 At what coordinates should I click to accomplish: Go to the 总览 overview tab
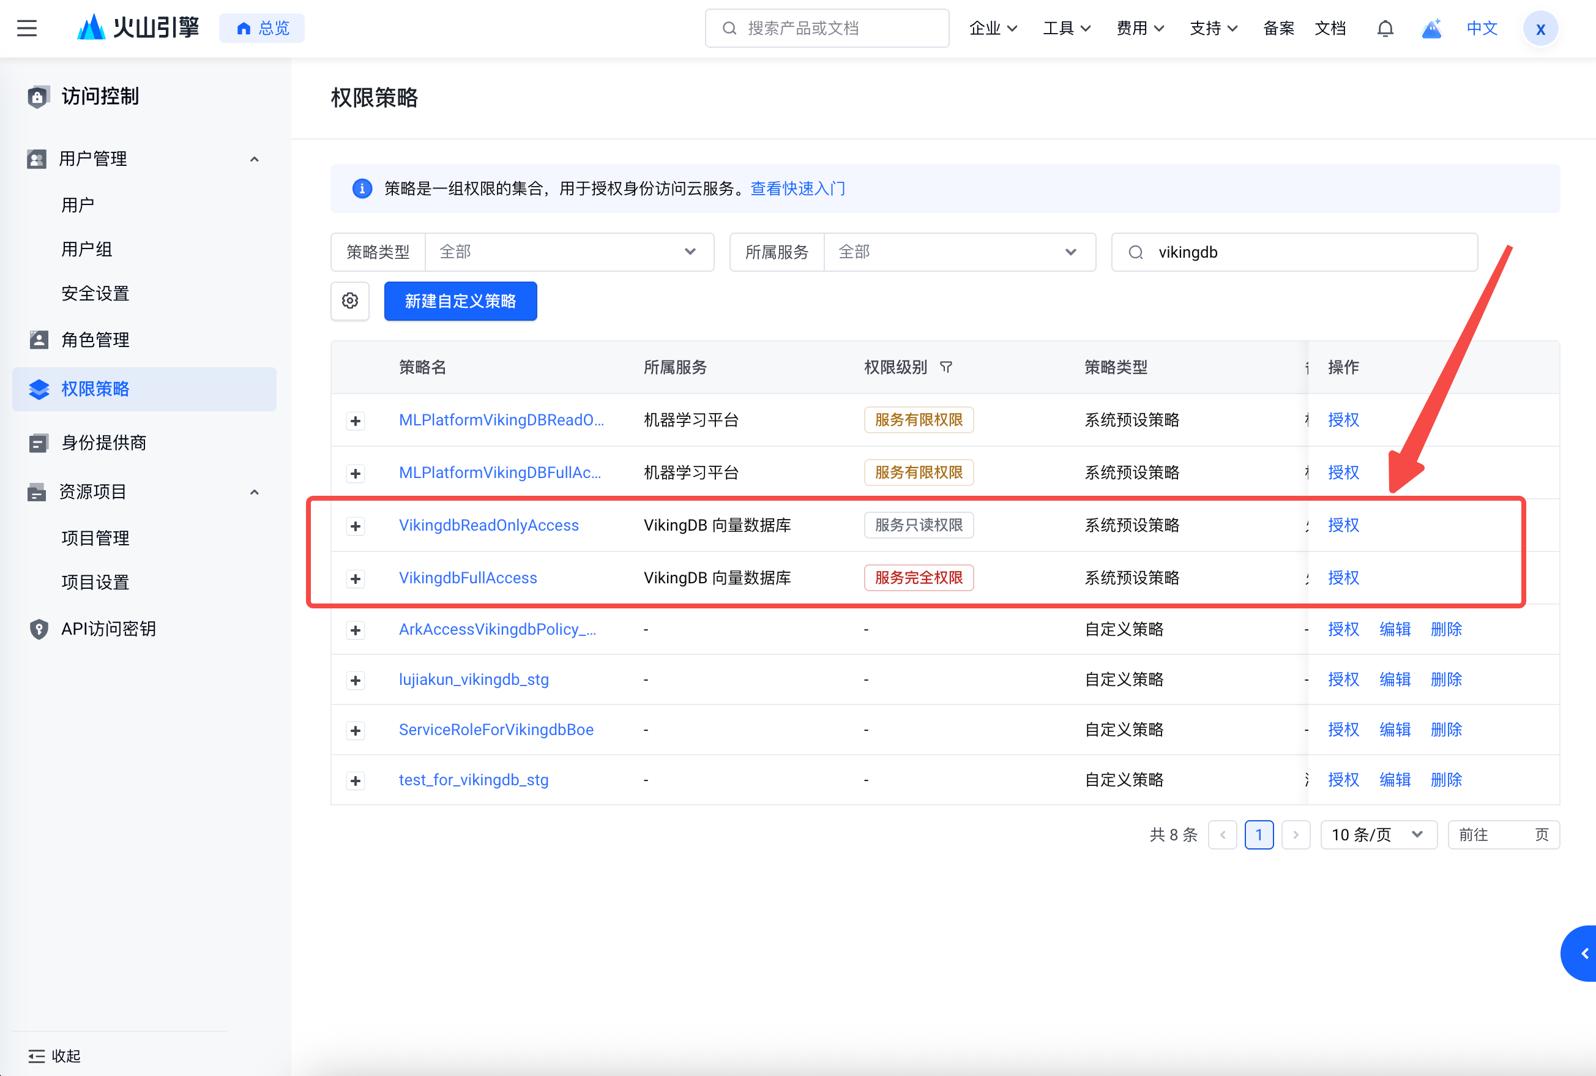point(262,28)
